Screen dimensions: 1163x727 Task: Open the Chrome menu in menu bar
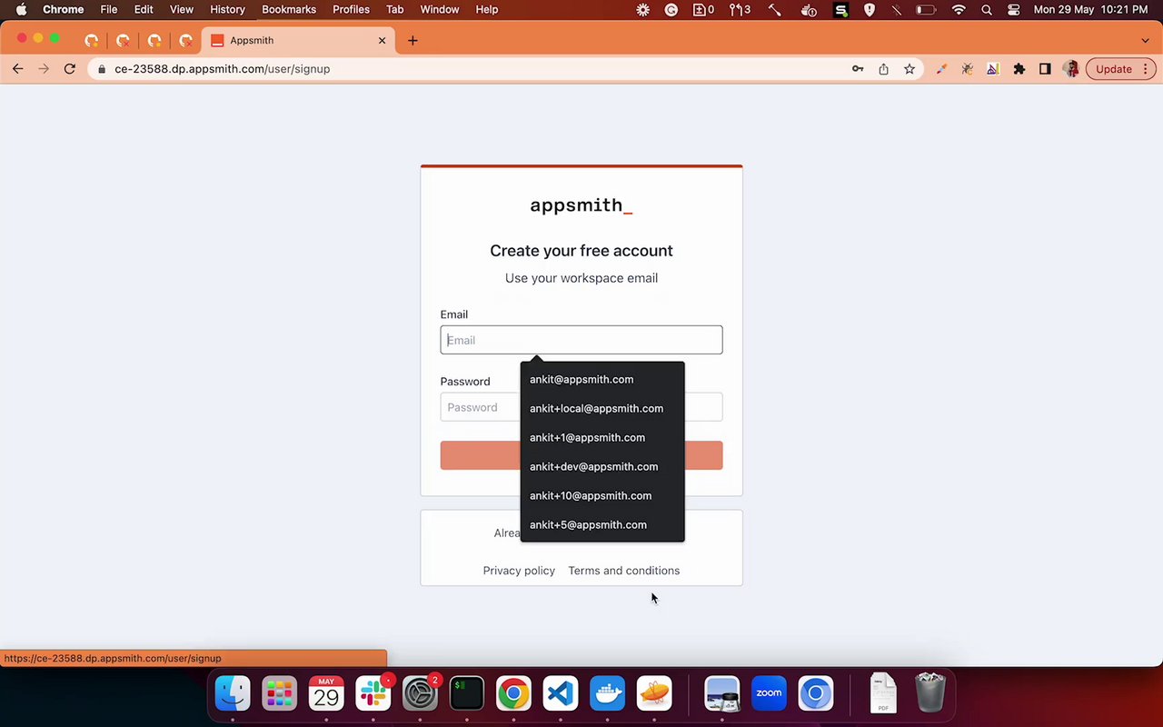64,9
